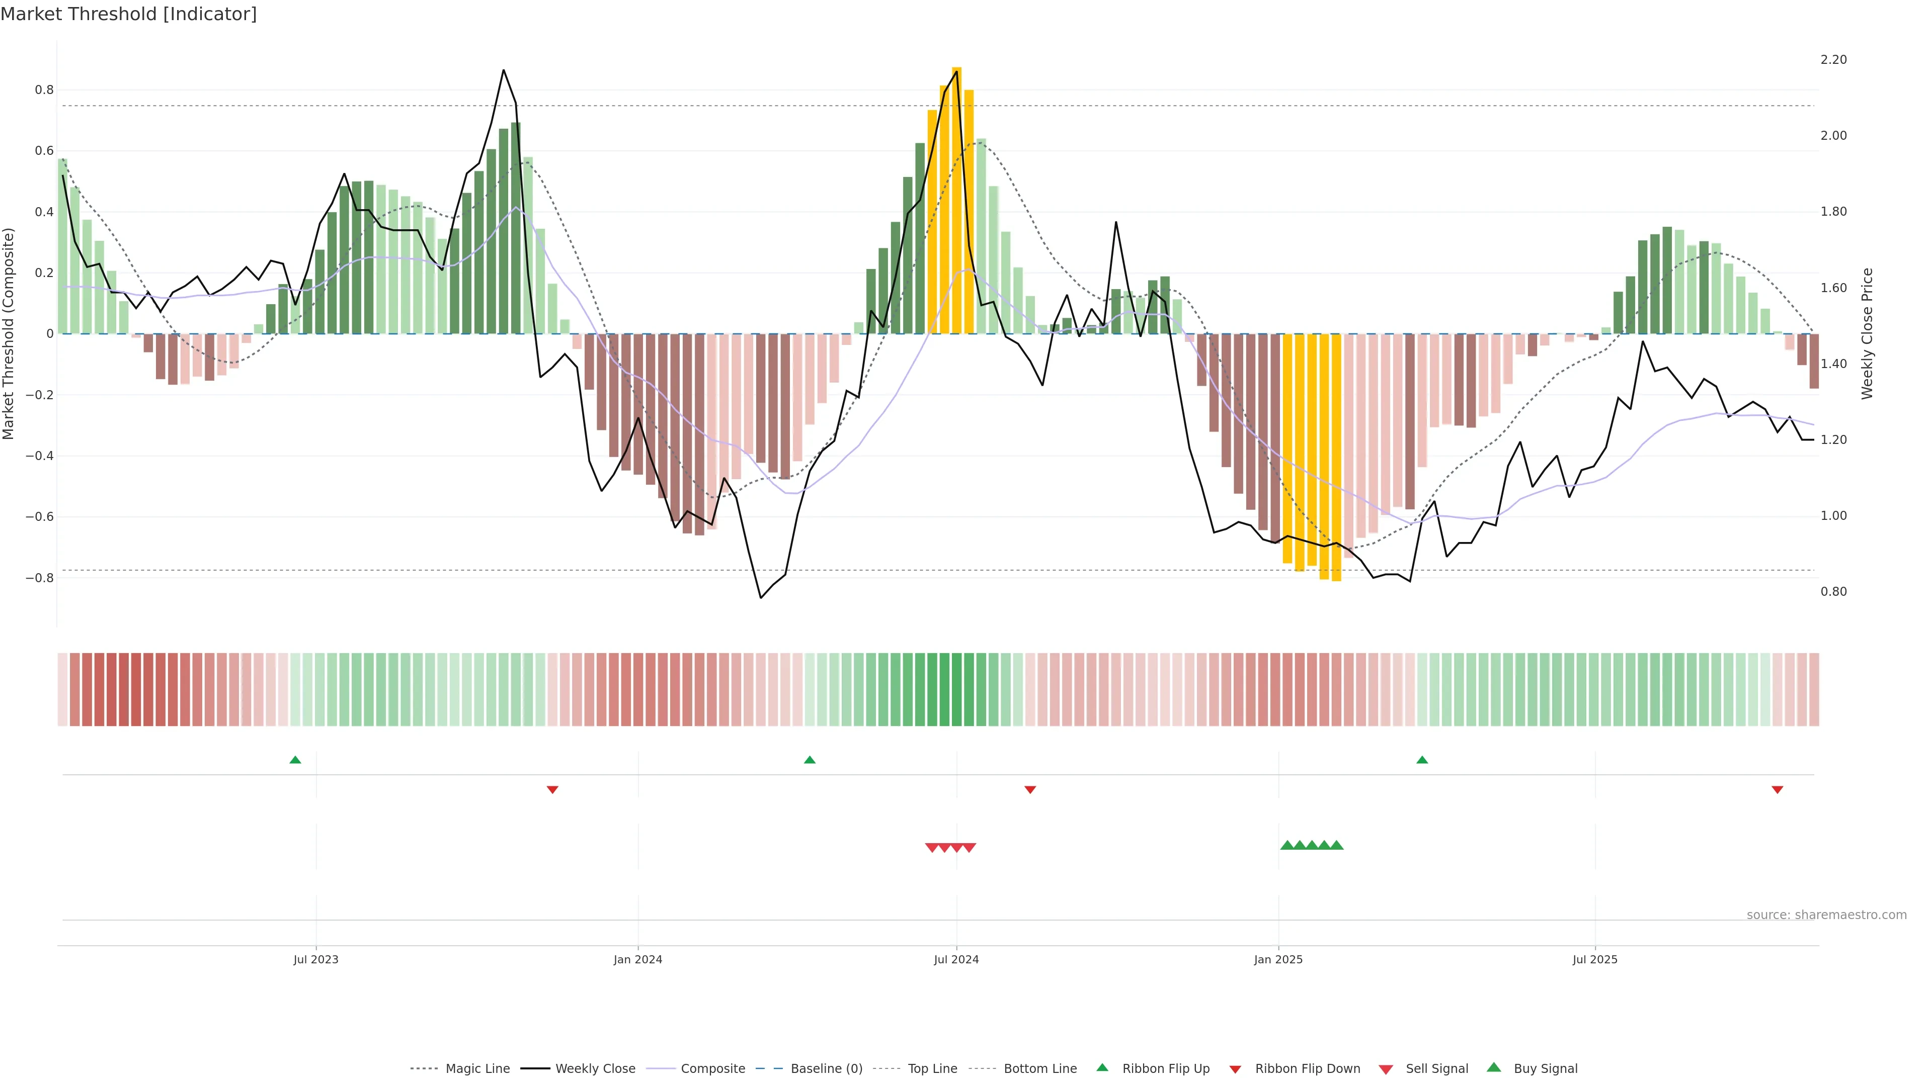Click the Buy Signal legend marker

1493,1067
